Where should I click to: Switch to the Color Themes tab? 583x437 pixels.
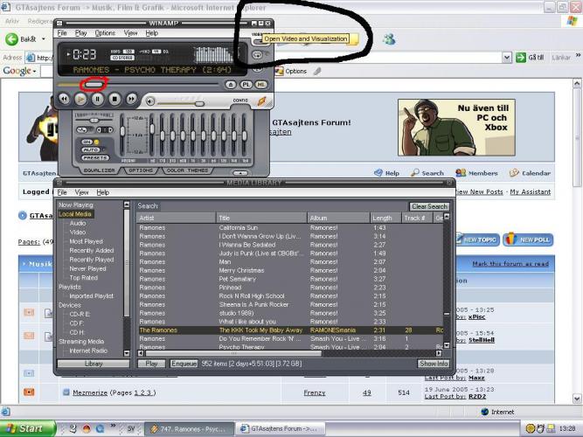tap(186, 170)
